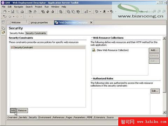Open the File menu
This screenshot has width=168, height=126.
[3, 7]
